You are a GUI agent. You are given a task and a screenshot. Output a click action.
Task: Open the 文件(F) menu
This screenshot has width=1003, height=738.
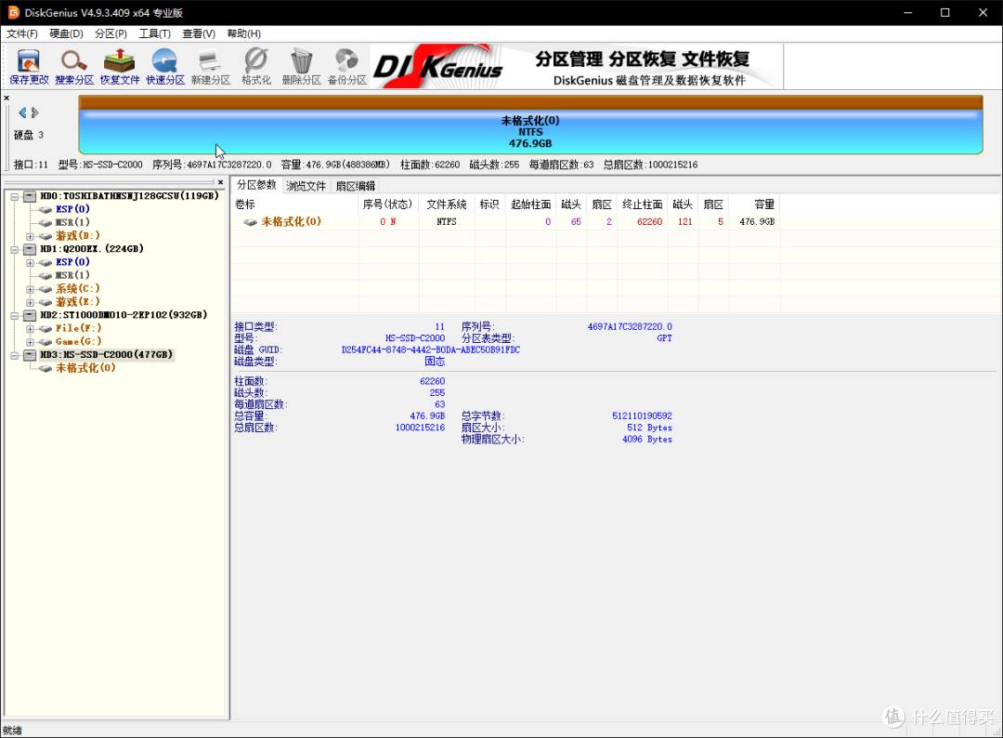point(21,33)
